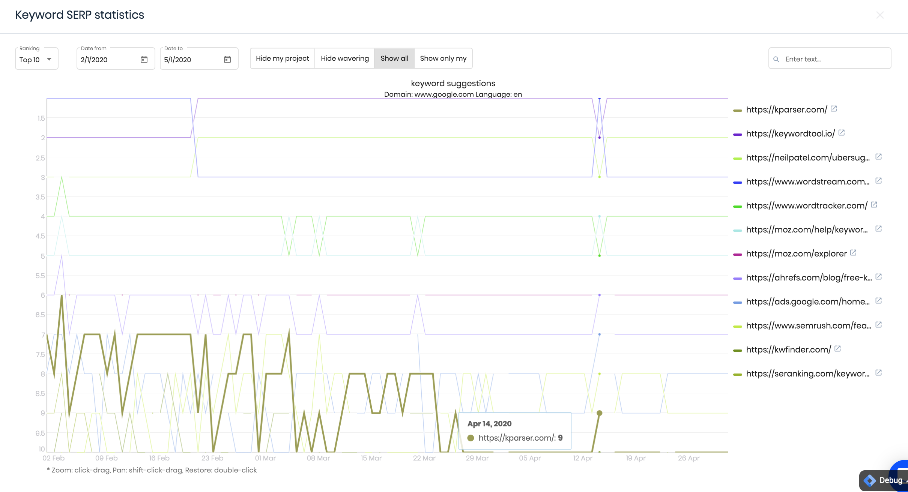Click keywordtool.io legend color swatch
Screen dimensions: 908x492
click(x=738, y=135)
